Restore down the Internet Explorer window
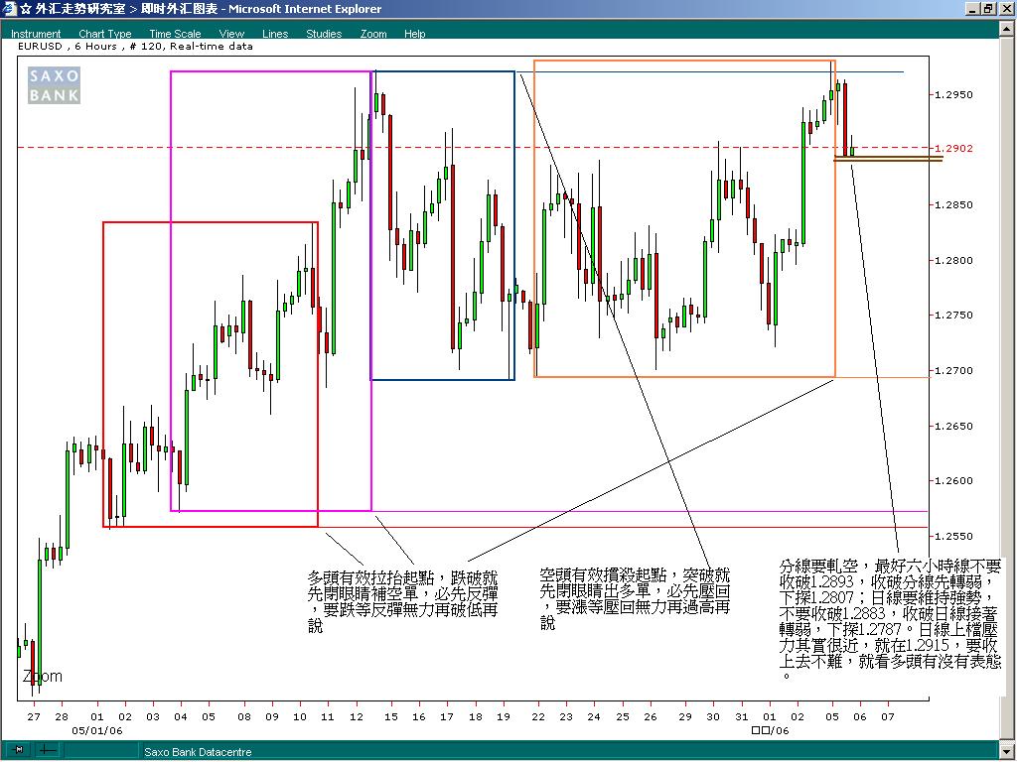 (x=988, y=9)
